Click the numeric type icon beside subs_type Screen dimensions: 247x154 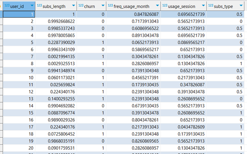211,6
